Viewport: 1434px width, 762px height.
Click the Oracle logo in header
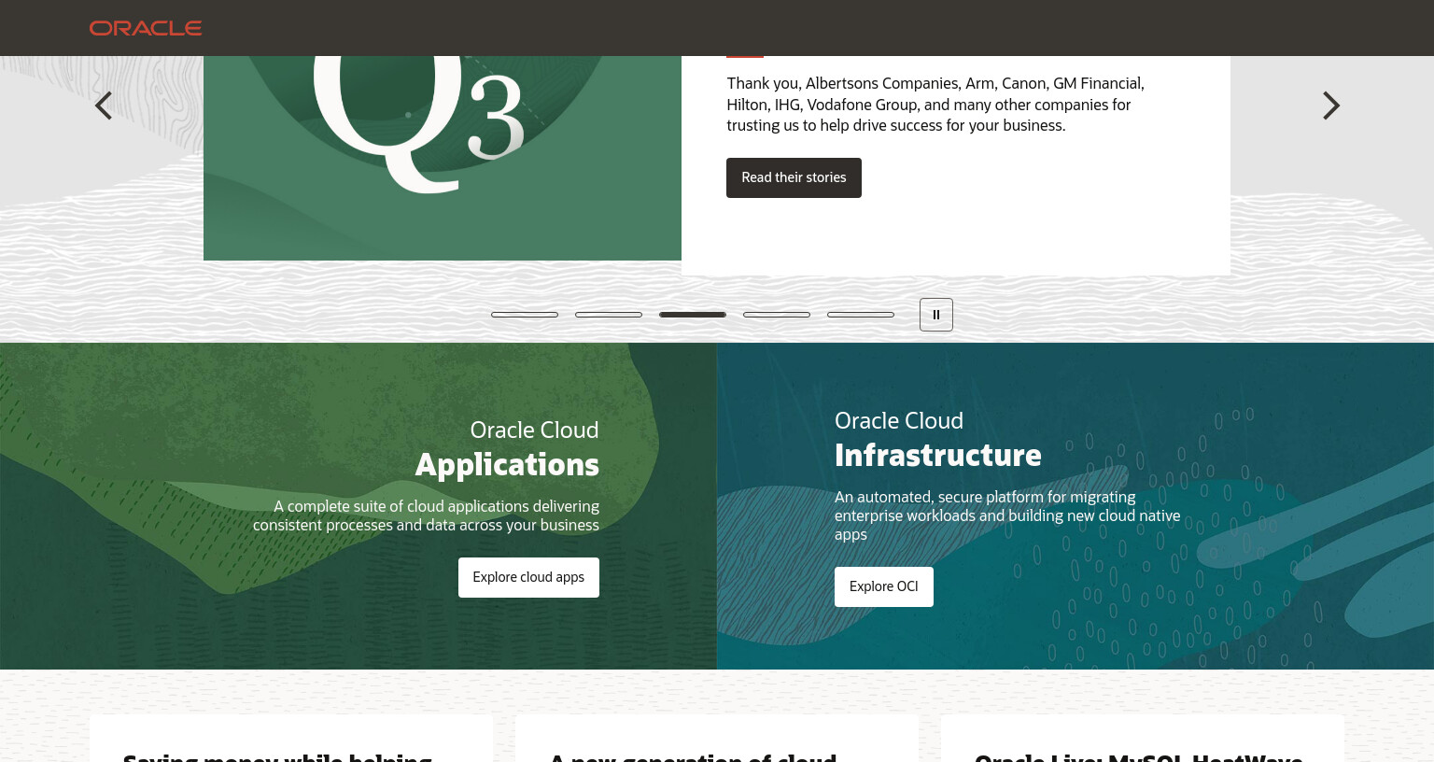(146, 28)
